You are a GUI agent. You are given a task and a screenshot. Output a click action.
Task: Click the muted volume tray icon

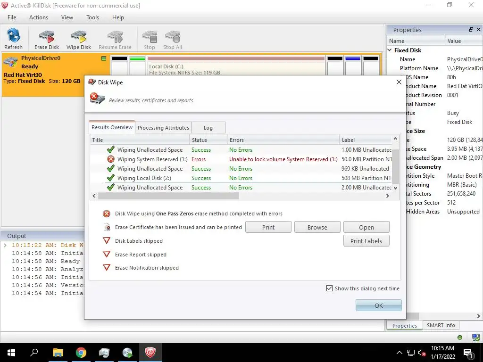[422, 353]
